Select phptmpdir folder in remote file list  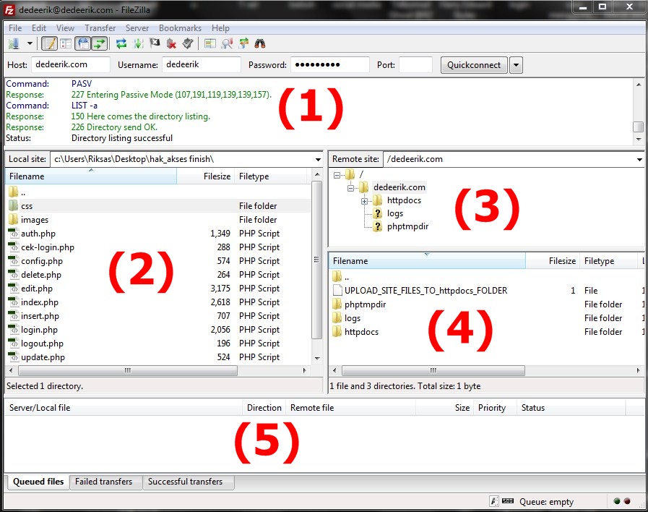tap(487, 304)
